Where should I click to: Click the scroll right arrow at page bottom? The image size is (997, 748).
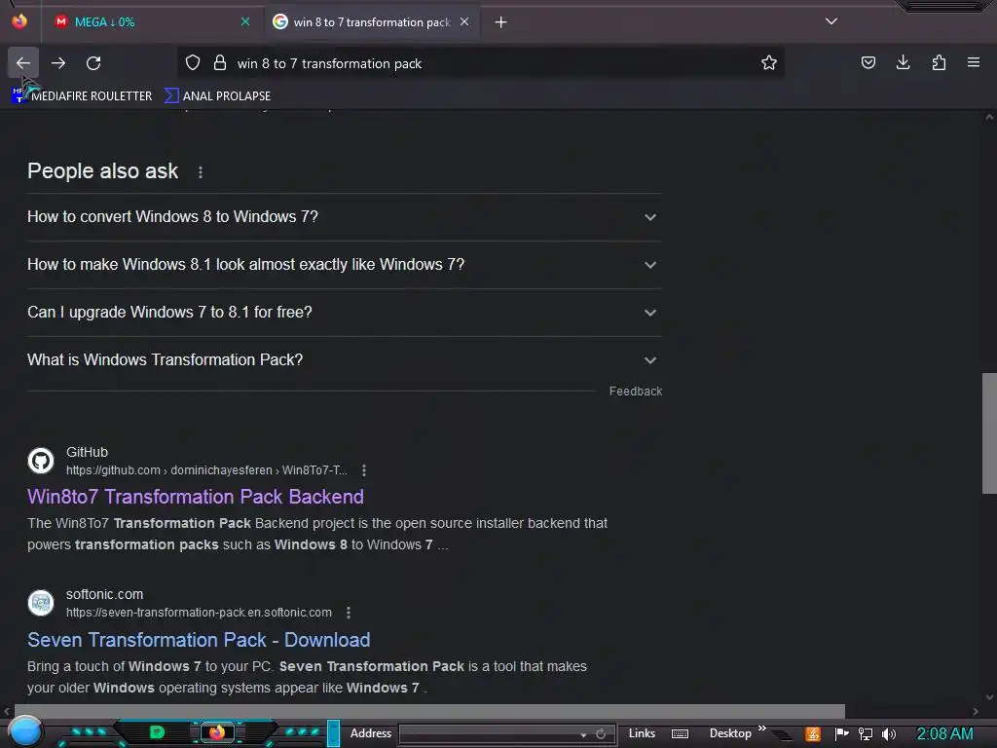pos(976,711)
